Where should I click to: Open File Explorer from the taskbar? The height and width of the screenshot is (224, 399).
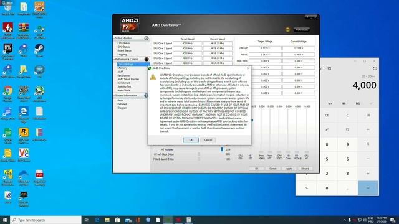pyautogui.click(x=107, y=220)
